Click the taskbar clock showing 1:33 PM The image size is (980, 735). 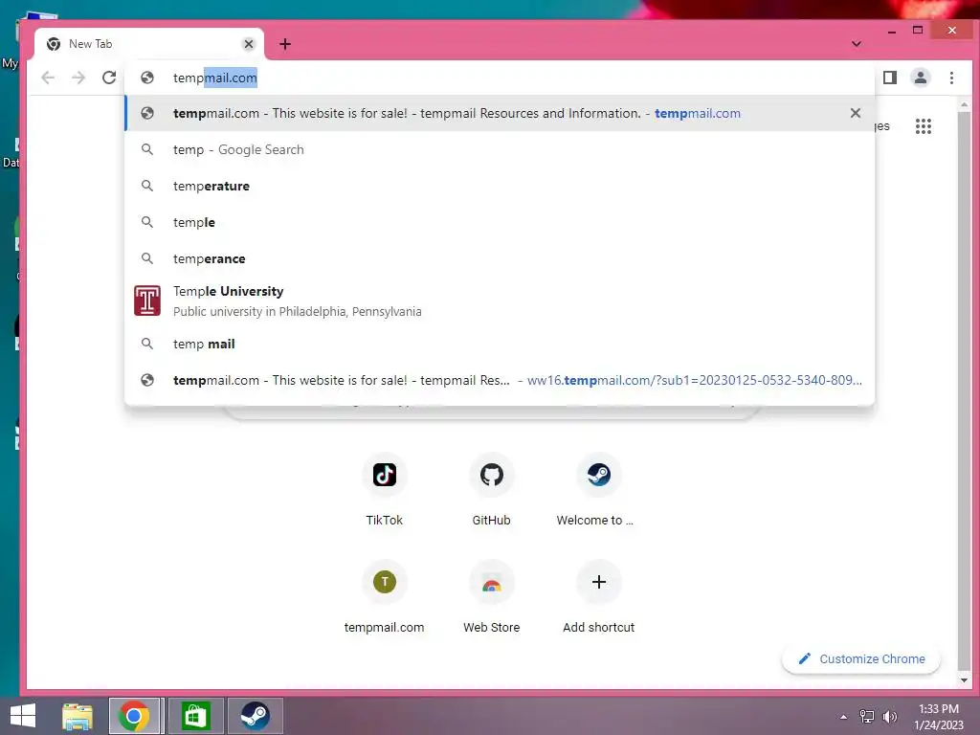pos(939,717)
